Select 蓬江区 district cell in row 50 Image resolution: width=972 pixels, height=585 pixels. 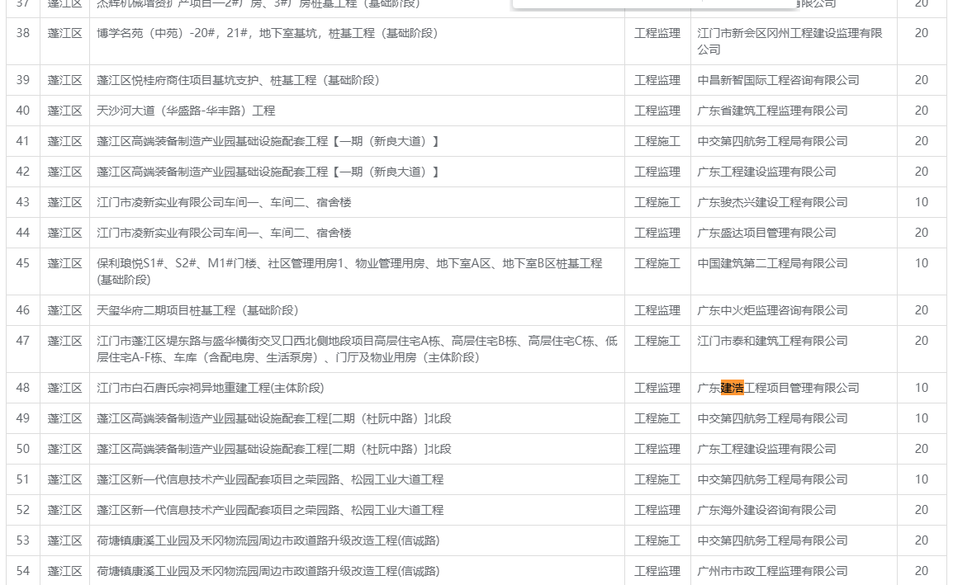click(64, 449)
